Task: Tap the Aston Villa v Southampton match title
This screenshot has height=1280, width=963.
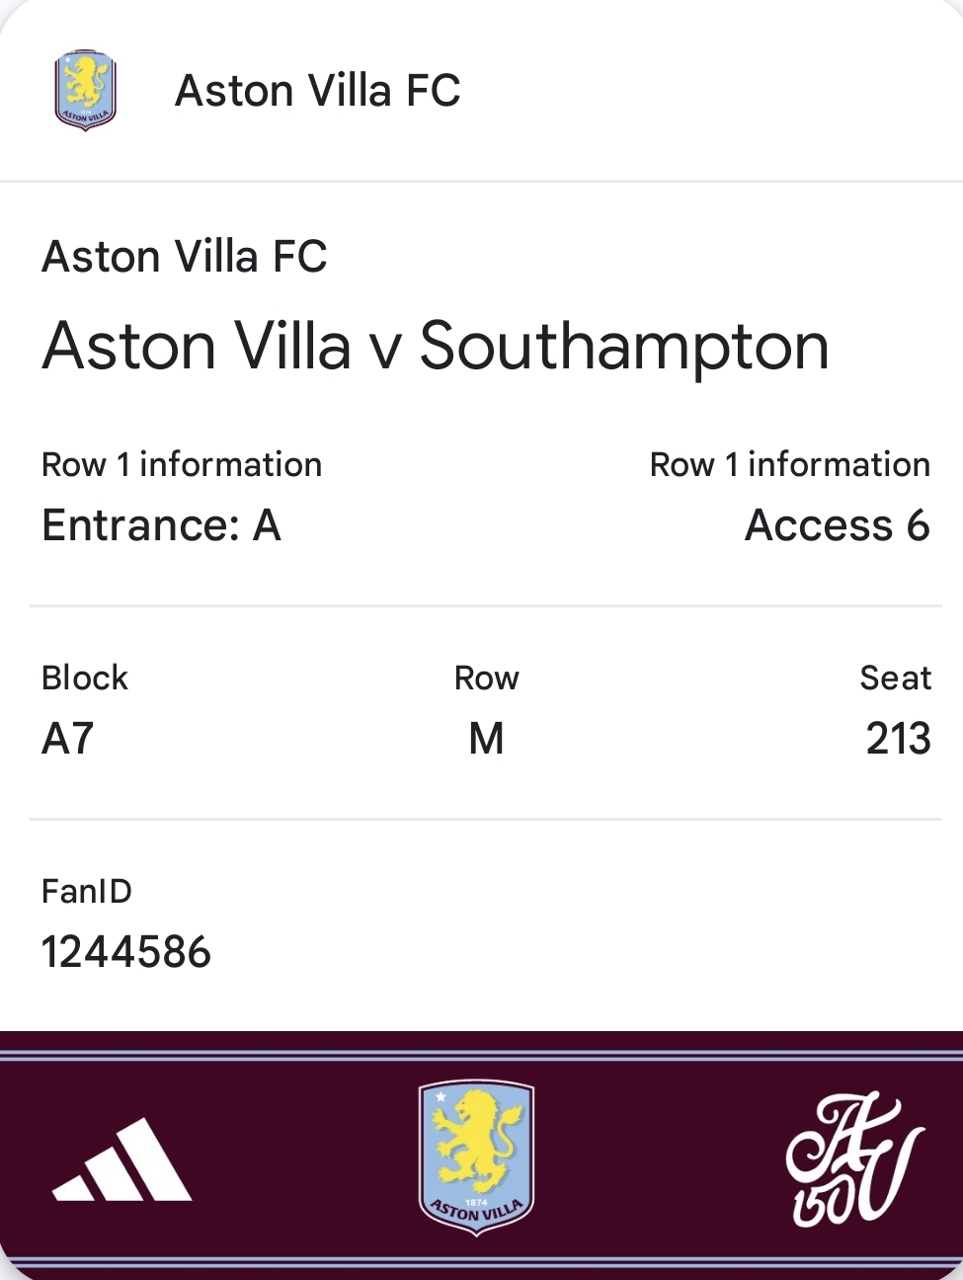Action: pos(436,346)
